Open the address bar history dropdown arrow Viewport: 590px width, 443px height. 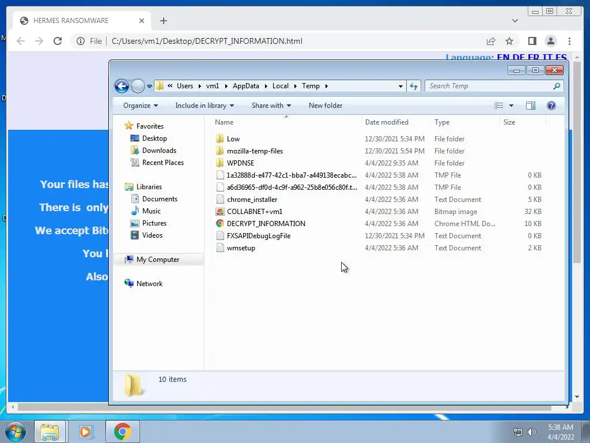click(401, 87)
